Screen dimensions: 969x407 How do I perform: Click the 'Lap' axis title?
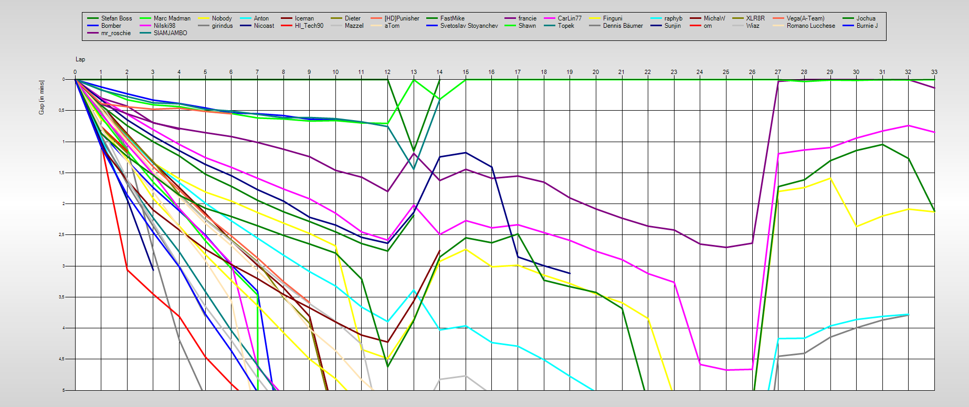point(80,59)
